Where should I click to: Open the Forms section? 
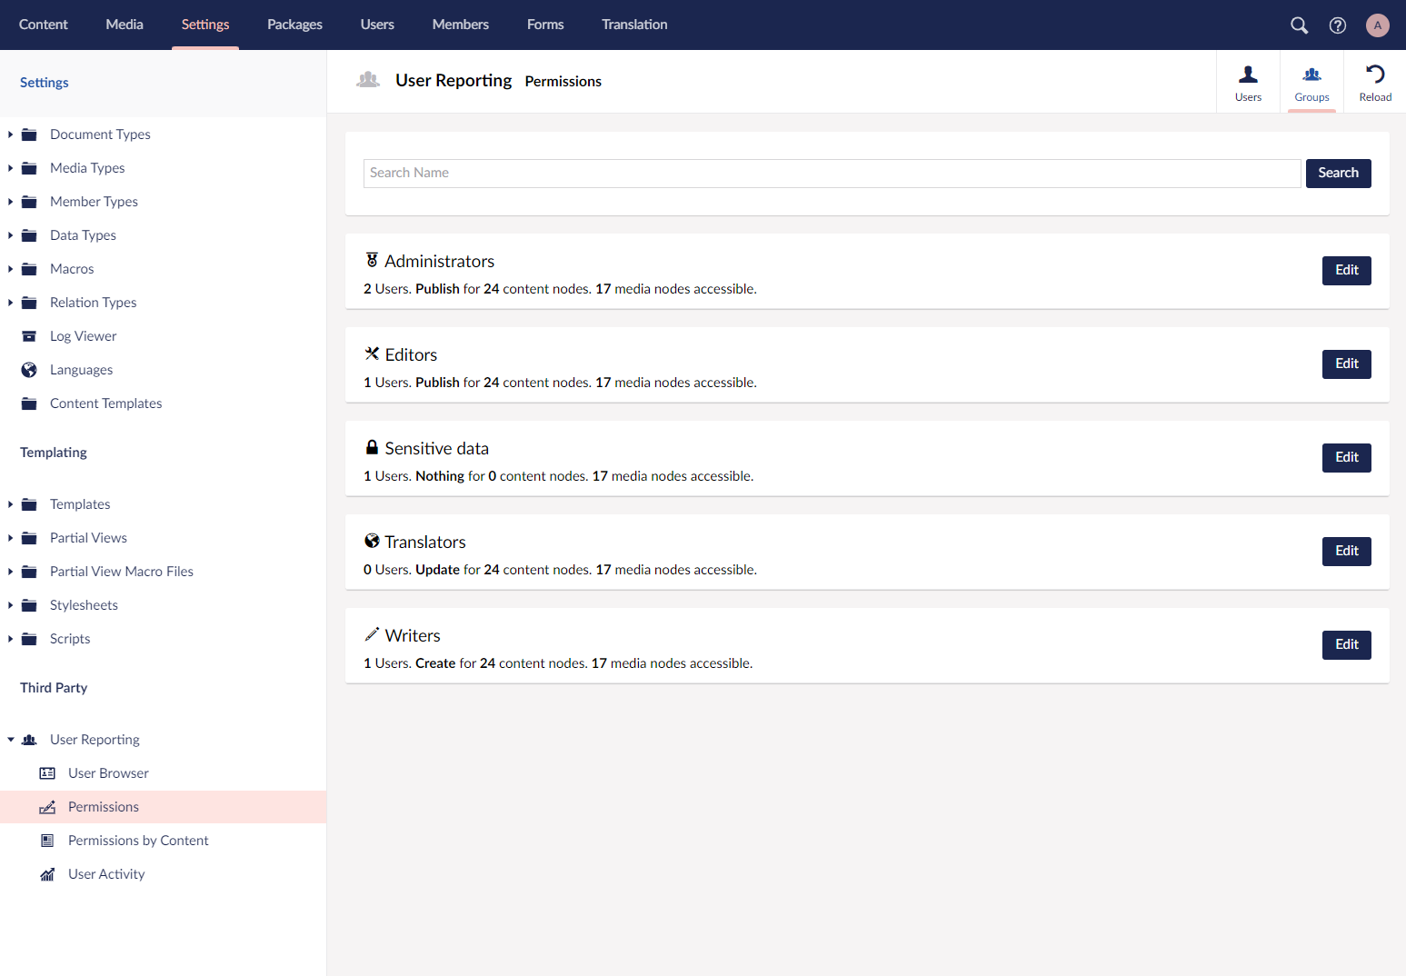545,25
